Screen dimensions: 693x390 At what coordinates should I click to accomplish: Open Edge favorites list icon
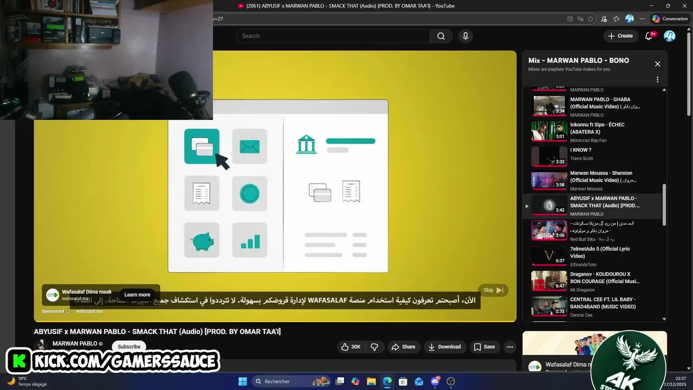tap(617, 18)
